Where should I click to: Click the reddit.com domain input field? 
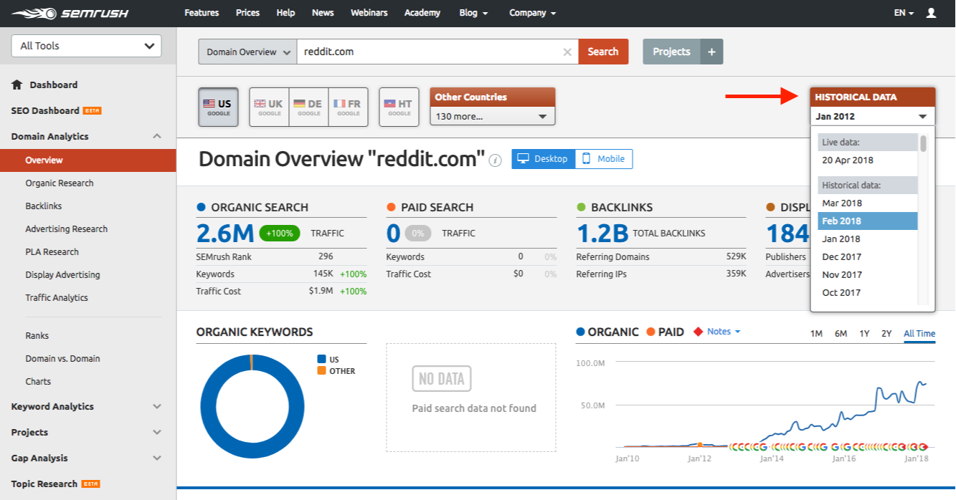click(x=427, y=52)
